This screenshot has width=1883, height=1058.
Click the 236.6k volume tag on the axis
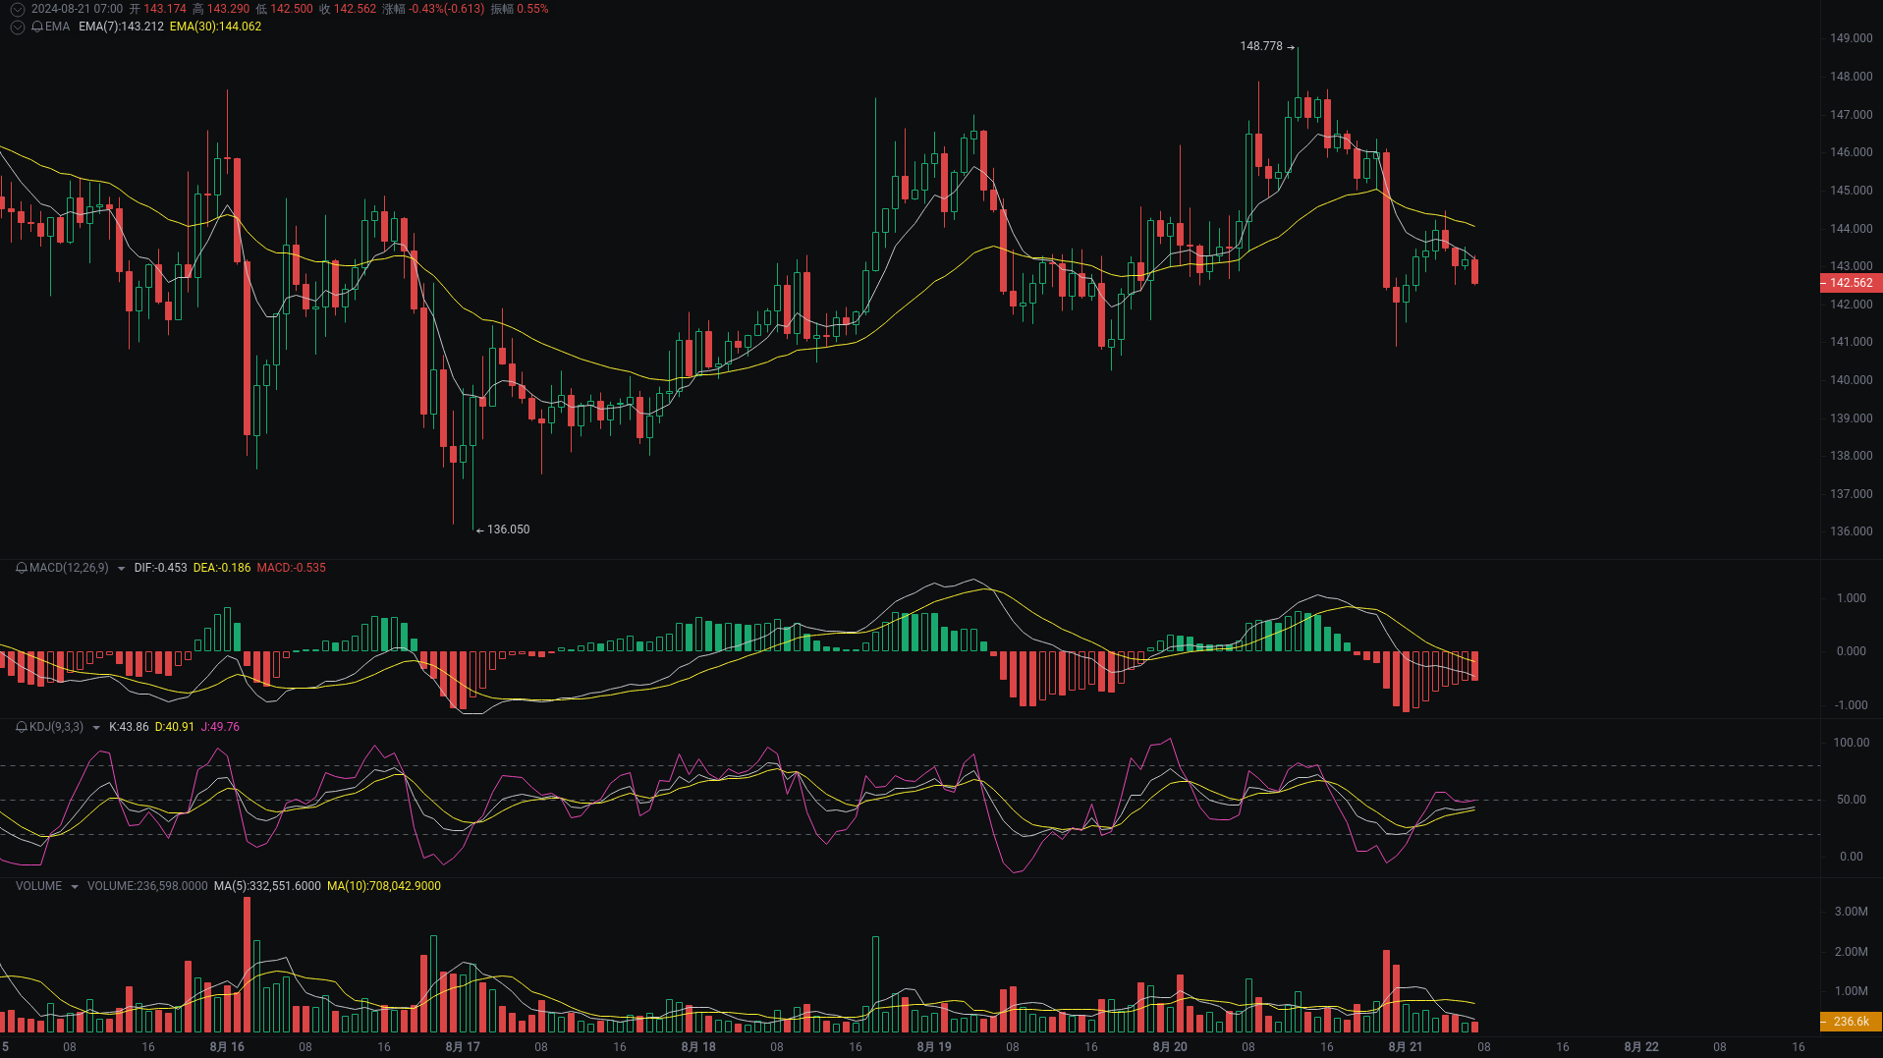pos(1851,1022)
